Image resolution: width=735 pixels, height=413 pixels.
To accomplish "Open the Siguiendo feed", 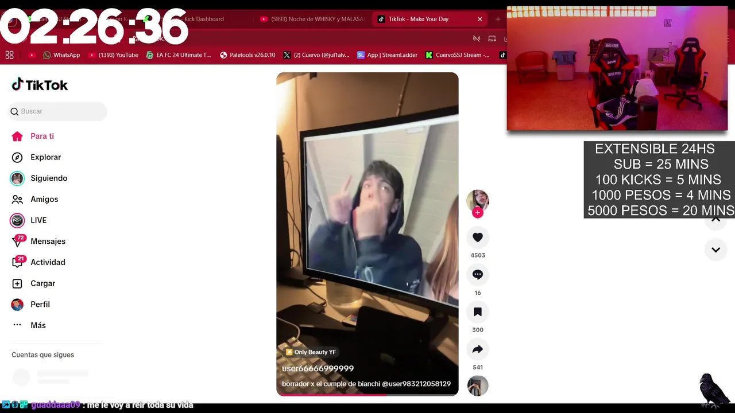I will 39,178.
